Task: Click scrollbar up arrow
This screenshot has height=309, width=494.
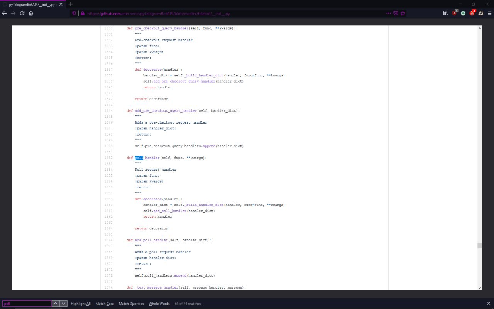Action: point(480,28)
